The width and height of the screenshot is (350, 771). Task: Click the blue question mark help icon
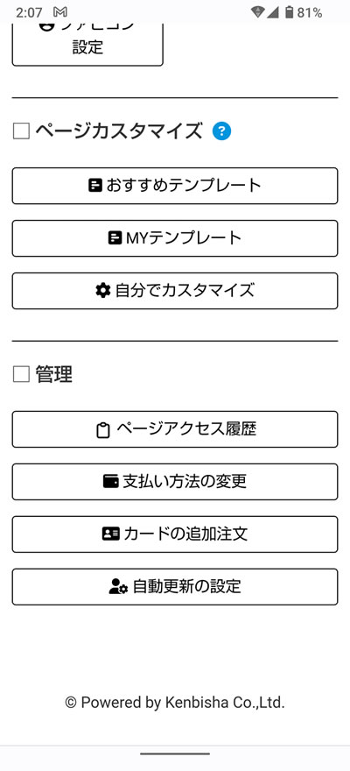coord(222,131)
